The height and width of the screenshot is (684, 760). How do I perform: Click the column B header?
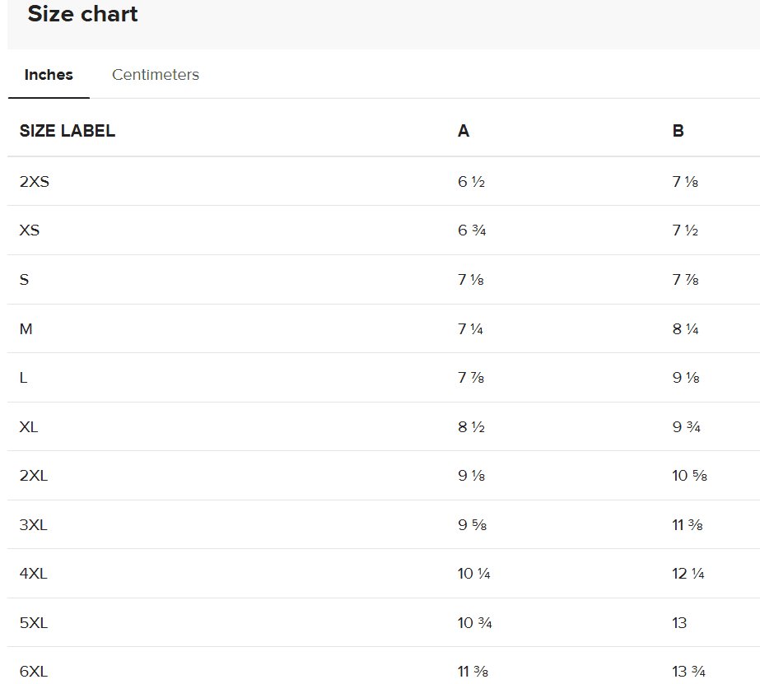click(678, 131)
